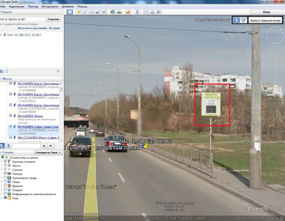The height and width of the screenshot is (221, 285).
Task: Enable the Океан layer checkbox
Action: pyautogui.click(x=5, y=182)
